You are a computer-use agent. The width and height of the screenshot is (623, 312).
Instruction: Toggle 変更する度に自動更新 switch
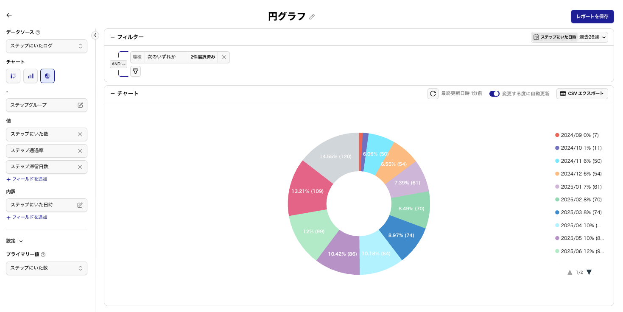tap(494, 94)
